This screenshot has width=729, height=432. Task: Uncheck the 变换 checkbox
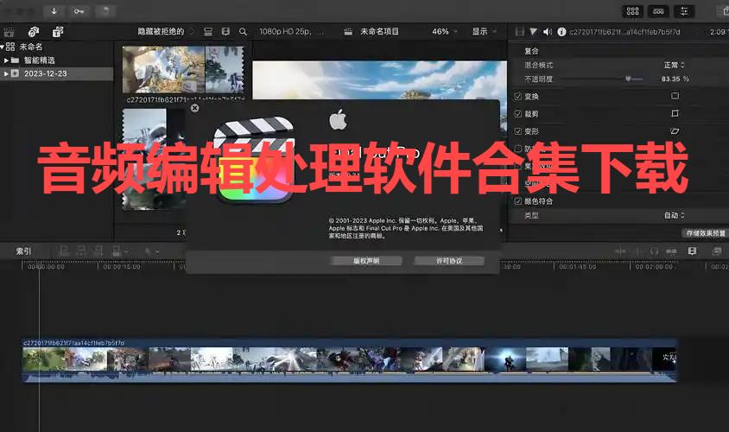(x=518, y=96)
